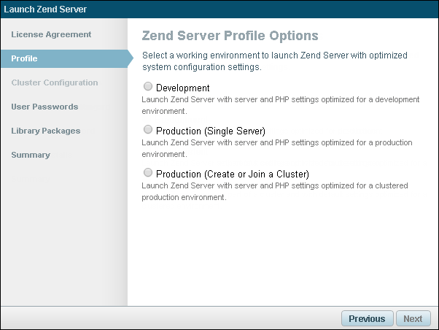The image size is (439, 330).
Task: Go to the Profile step in sidebar
Action: 25,58
